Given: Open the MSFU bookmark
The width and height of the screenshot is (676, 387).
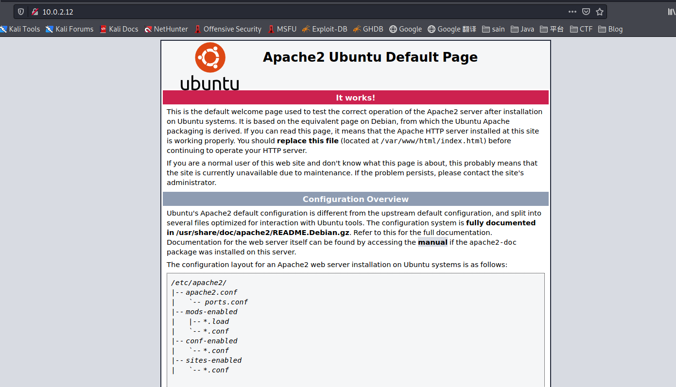Looking at the screenshot, I should tap(282, 29).
